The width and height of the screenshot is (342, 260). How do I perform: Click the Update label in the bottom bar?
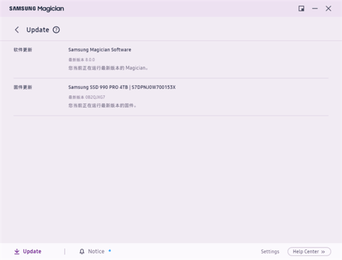point(32,251)
